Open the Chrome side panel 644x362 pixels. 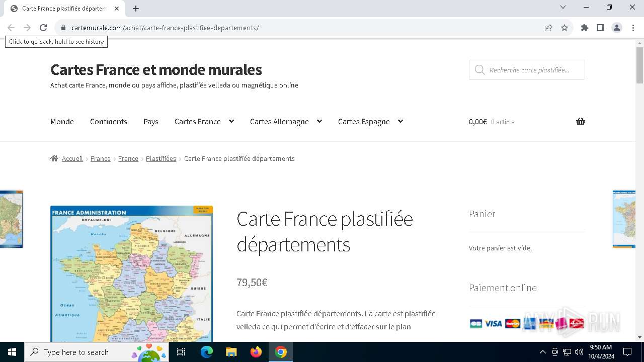(601, 28)
